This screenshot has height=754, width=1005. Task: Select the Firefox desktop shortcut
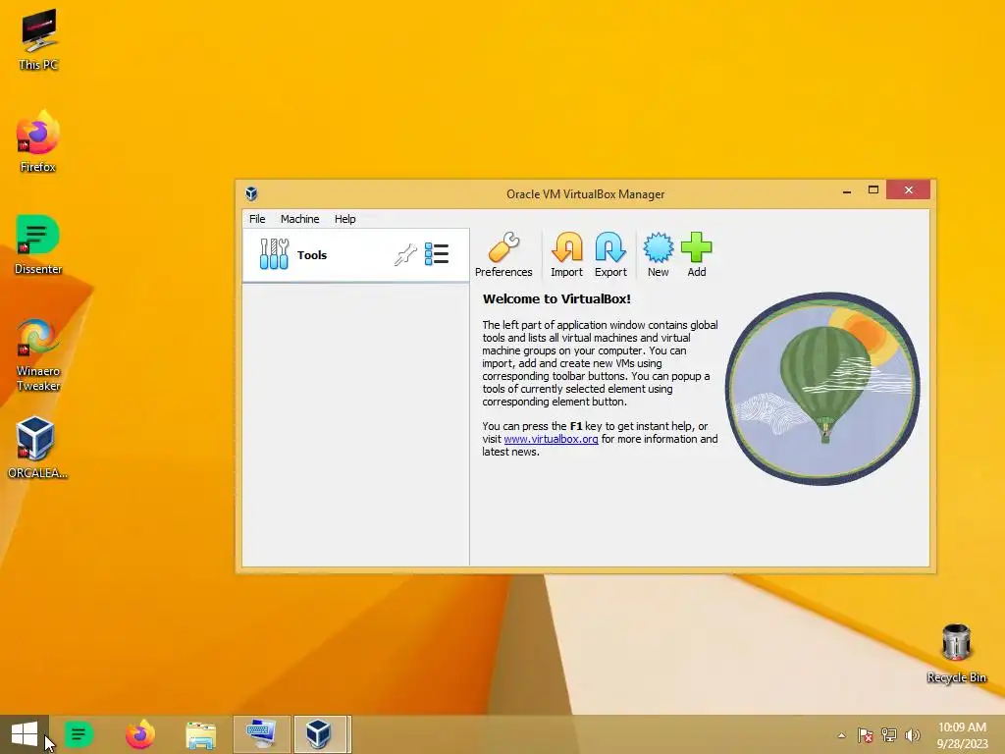click(x=38, y=141)
